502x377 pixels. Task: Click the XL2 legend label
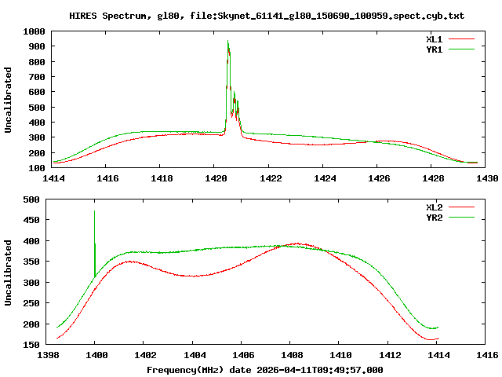[x=434, y=207]
